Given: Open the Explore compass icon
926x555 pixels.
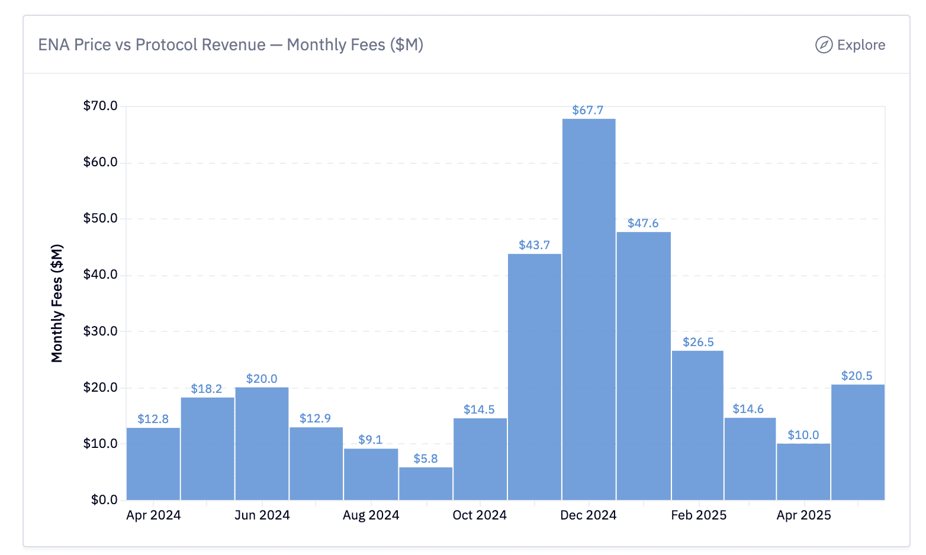Looking at the screenshot, I should 824,44.
